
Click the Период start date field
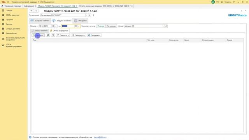(45, 26)
